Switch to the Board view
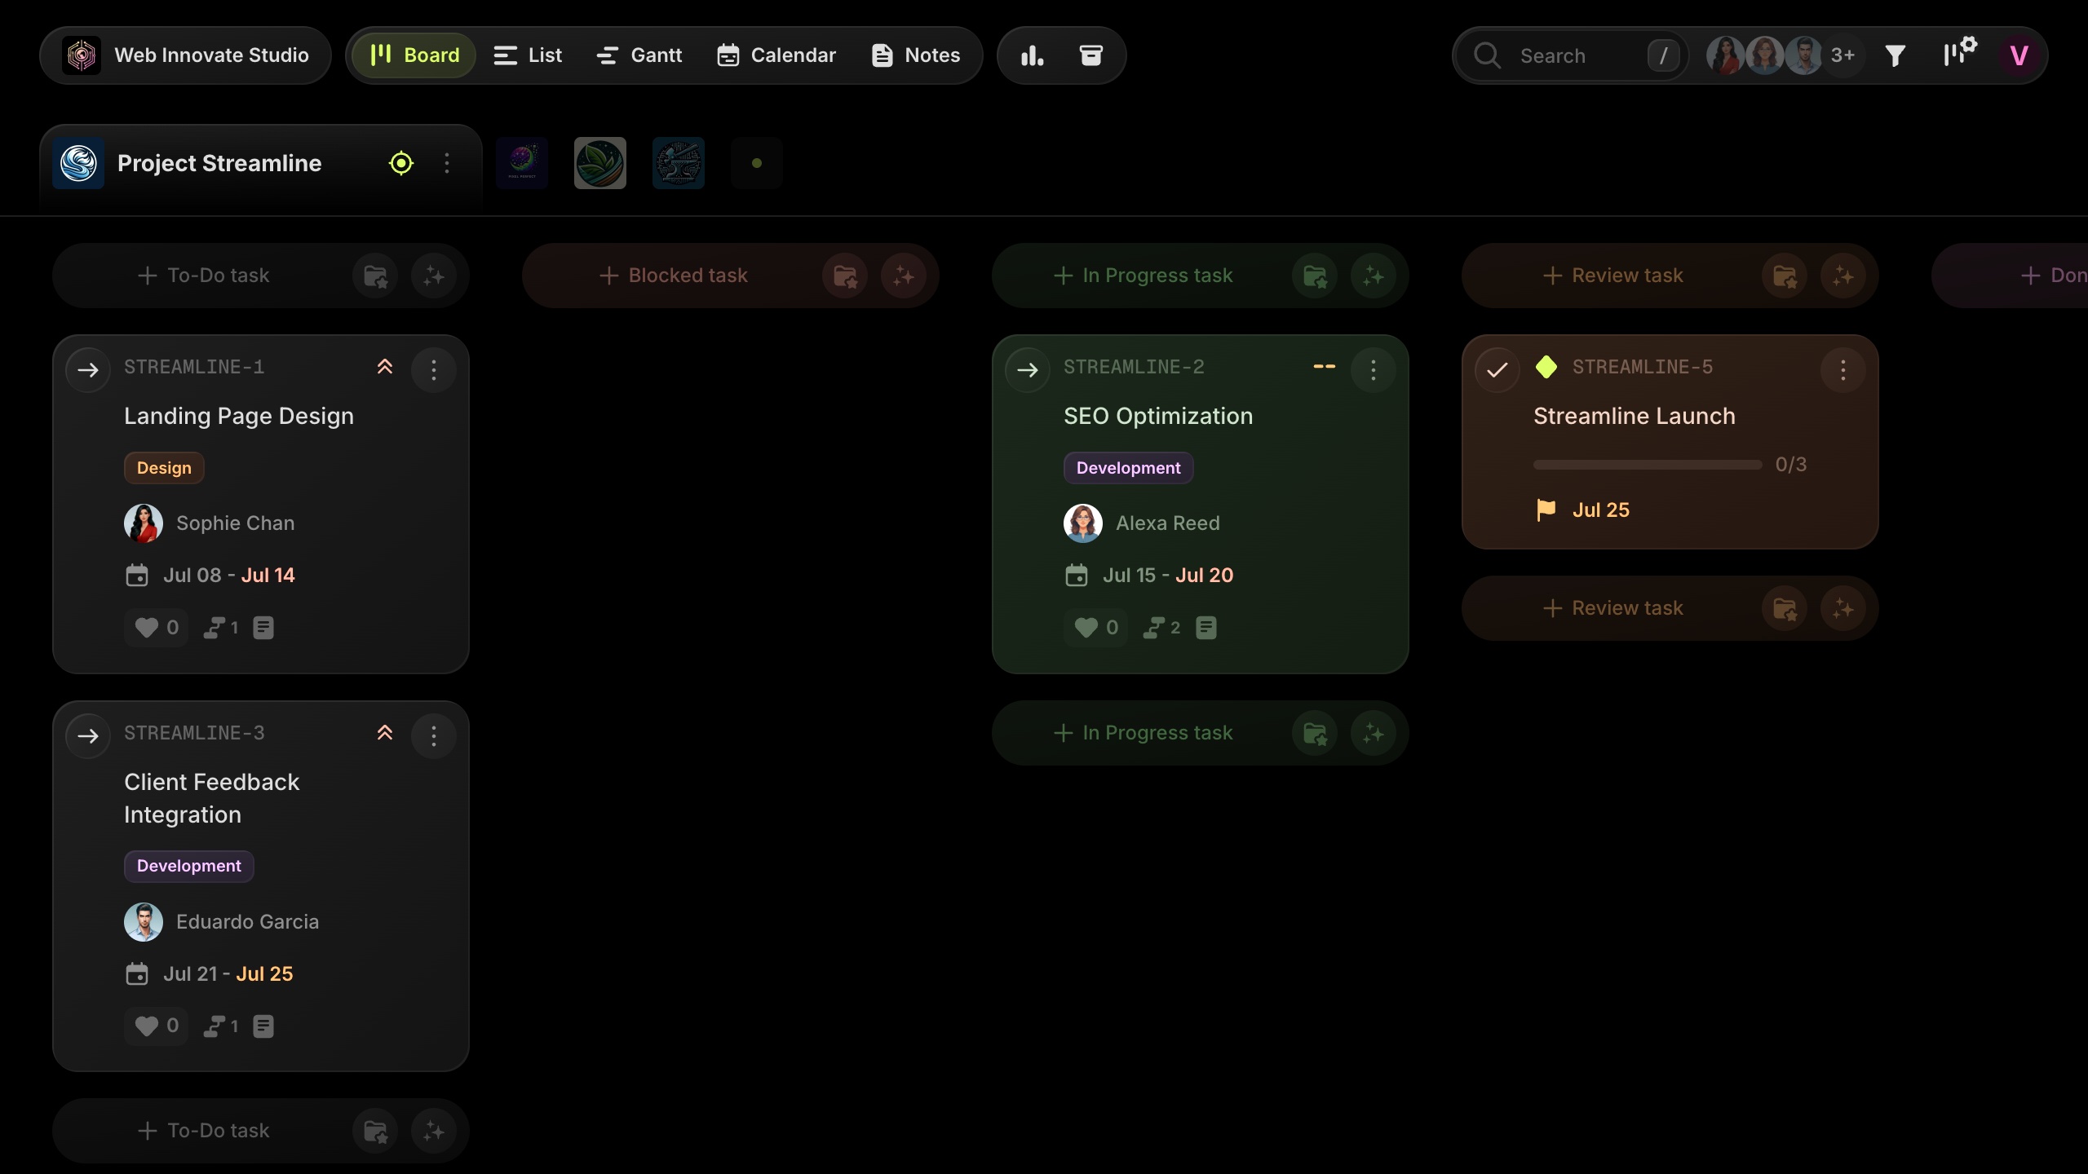Image resolution: width=2088 pixels, height=1174 pixels. tap(414, 55)
